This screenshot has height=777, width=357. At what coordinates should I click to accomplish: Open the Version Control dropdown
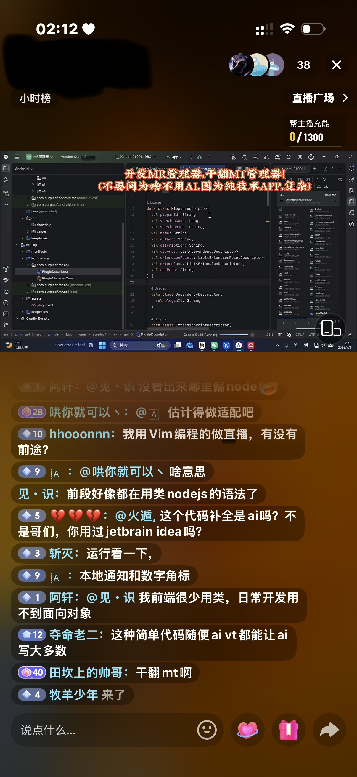pyautogui.click(x=75, y=157)
